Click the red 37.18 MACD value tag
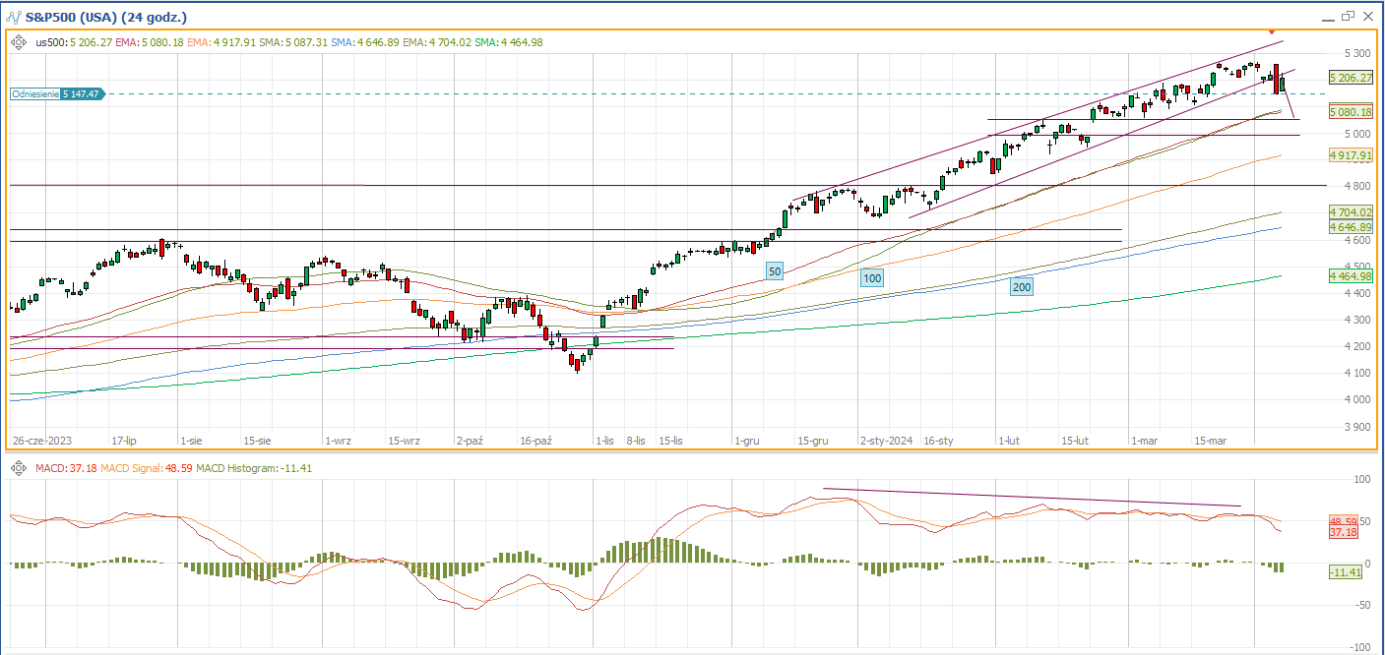 [x=1344, y=532]
